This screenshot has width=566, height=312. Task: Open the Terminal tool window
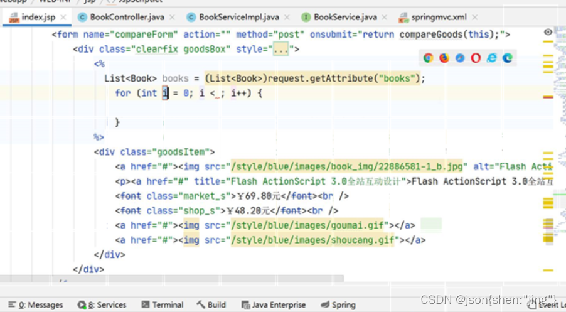[163, 304]
